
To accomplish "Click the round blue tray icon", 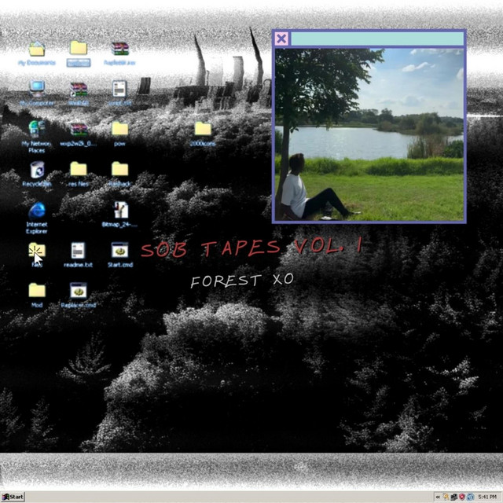I will 470,497.
